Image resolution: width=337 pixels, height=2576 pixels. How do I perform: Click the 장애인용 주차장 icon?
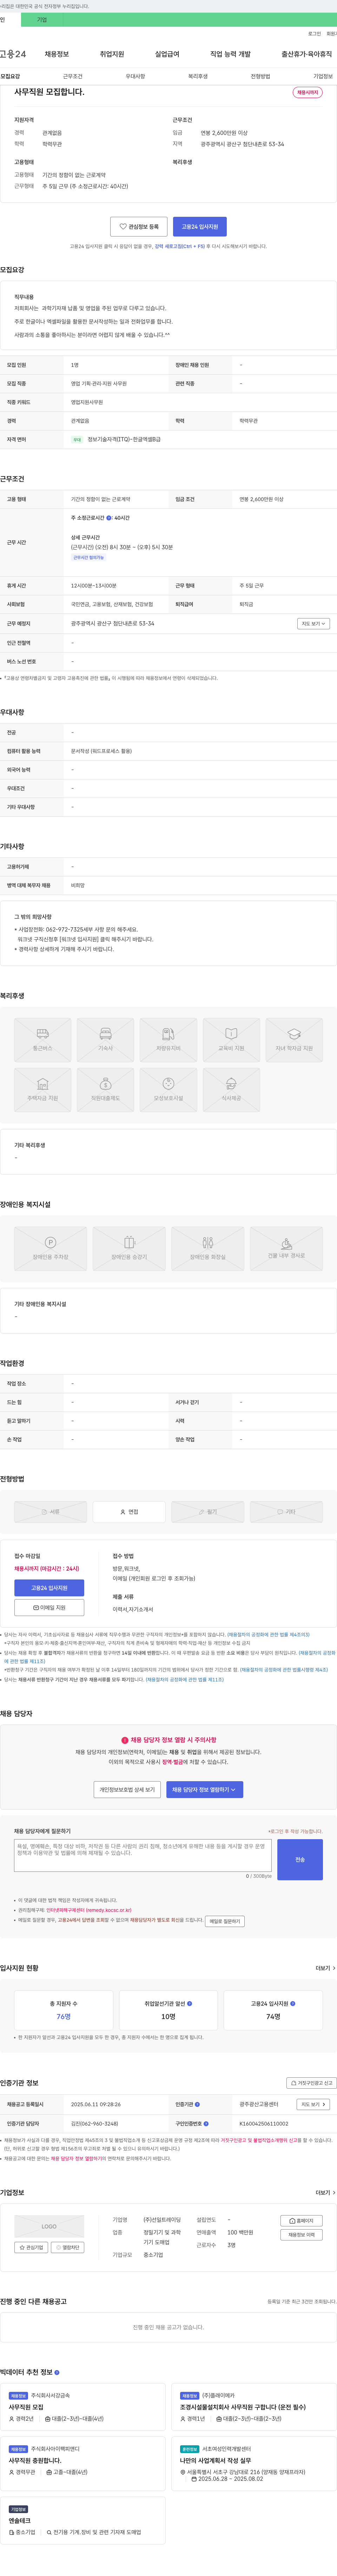tap(50, 1249)
